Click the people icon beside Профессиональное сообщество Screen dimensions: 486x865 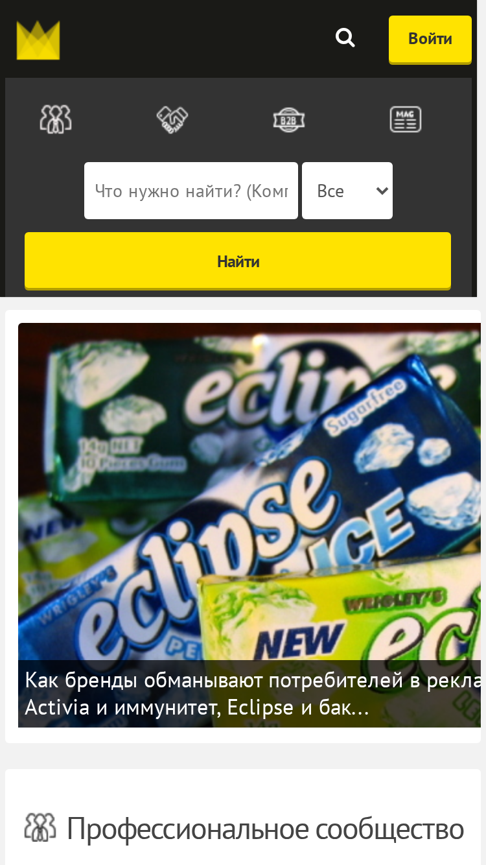click(x=40, y=828)
